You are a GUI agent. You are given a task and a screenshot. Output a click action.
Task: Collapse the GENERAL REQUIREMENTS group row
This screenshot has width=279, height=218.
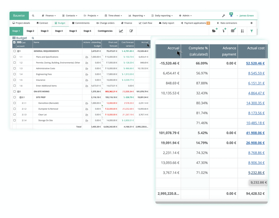pyautogui.click(x=18, y=51)
